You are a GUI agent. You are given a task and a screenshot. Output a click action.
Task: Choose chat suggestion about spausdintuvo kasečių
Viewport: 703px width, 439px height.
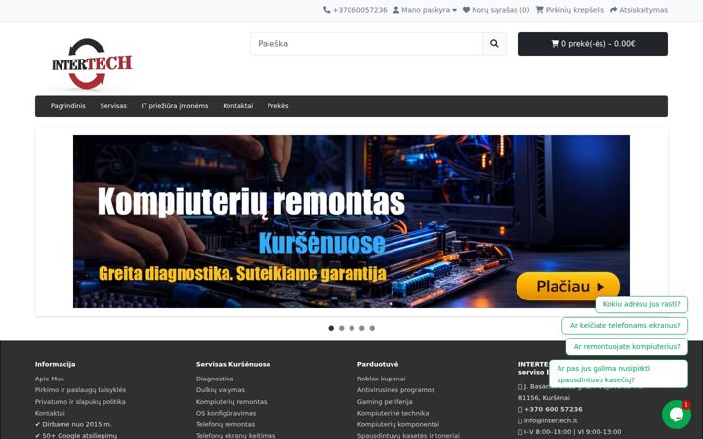618,374
